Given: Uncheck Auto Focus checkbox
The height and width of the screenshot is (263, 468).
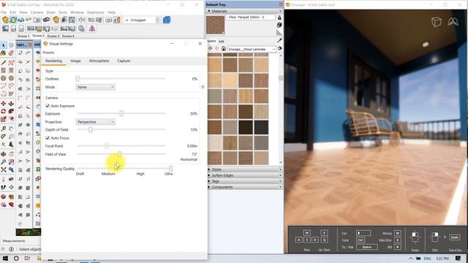Looking at the screenshot, I should pyautogui.click(x=48, y=138).
